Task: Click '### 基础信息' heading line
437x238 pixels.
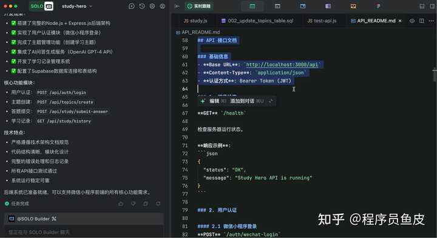Action: (x=212, y=57)
